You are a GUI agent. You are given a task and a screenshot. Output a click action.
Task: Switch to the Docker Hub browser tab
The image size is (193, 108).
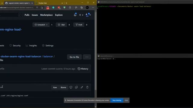coord(49,3)
